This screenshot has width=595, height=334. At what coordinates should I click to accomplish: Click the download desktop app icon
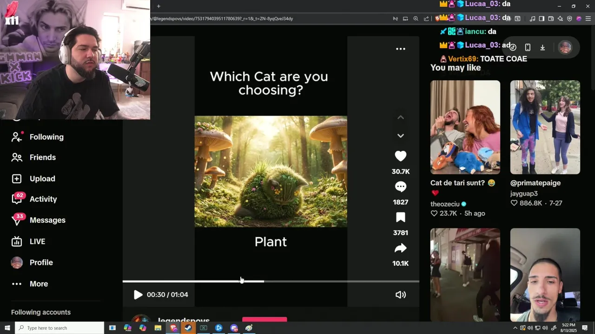(542, 47)
